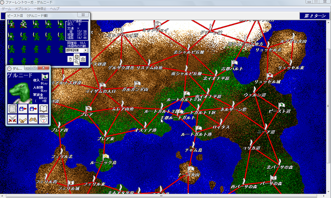
Task: Click the 北バーサの森 location label
Action: point(280,167)
